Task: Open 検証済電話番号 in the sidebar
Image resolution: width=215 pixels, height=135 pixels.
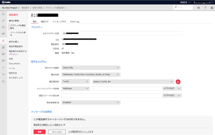Action: point(16,46)
